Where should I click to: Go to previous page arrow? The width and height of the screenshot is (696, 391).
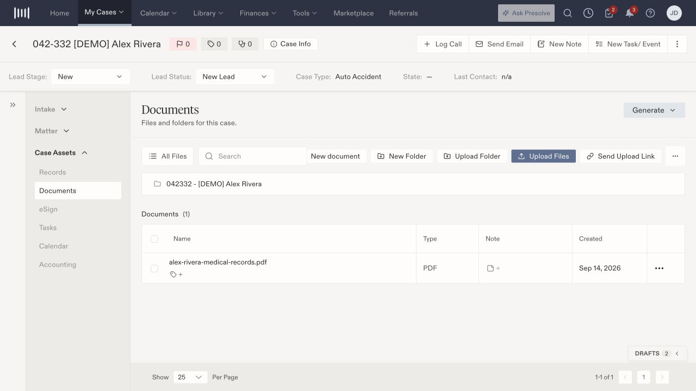click(625, 377)
